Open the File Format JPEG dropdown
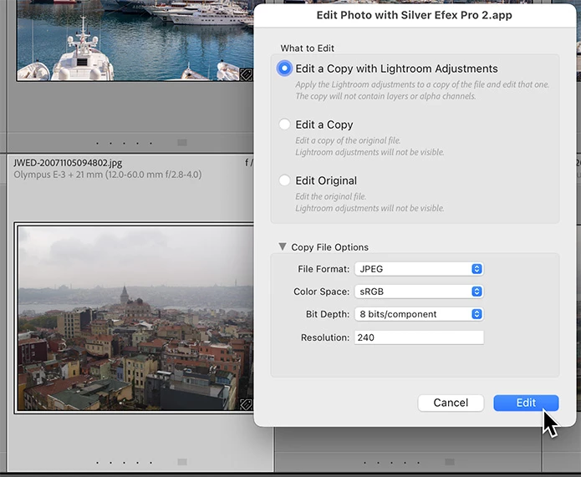Image resolution: width=581 pixels, height=477 pixels. click(x=419, y=269)
